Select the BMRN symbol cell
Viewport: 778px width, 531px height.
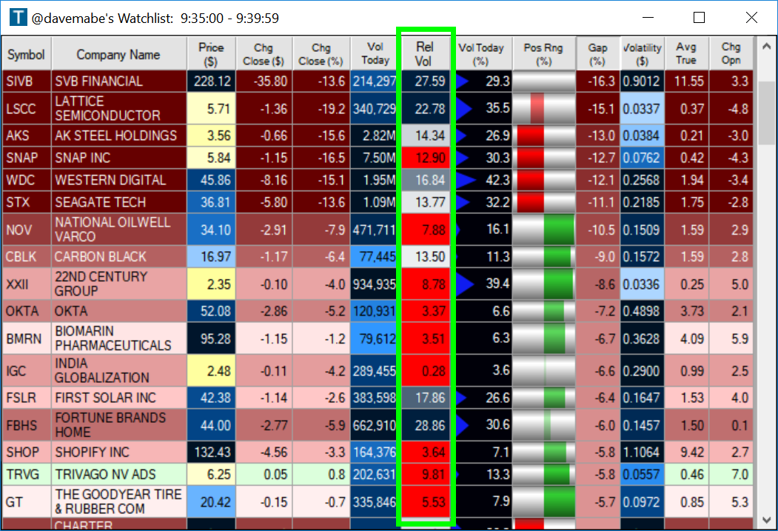click(x=27, y=338)
